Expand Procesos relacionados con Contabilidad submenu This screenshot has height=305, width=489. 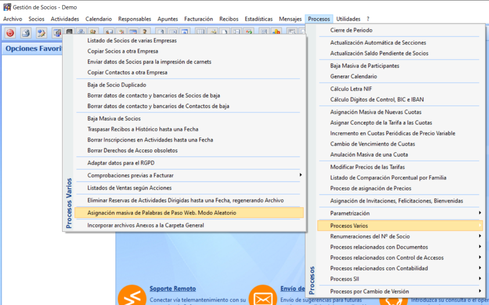click(479, 268)
